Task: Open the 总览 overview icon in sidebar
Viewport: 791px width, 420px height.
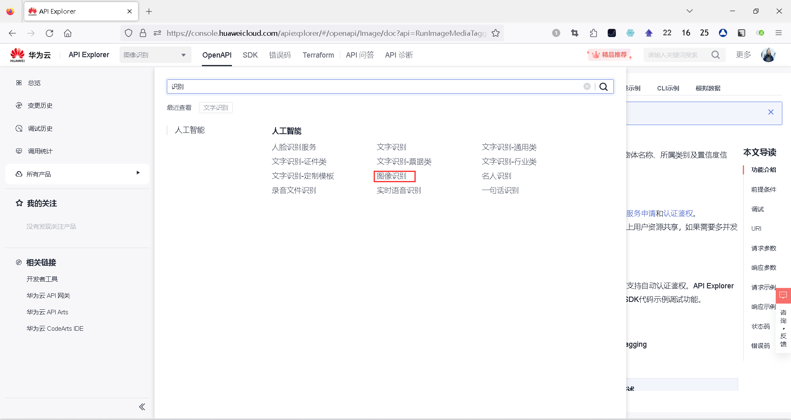Action: tap(19, 82)
